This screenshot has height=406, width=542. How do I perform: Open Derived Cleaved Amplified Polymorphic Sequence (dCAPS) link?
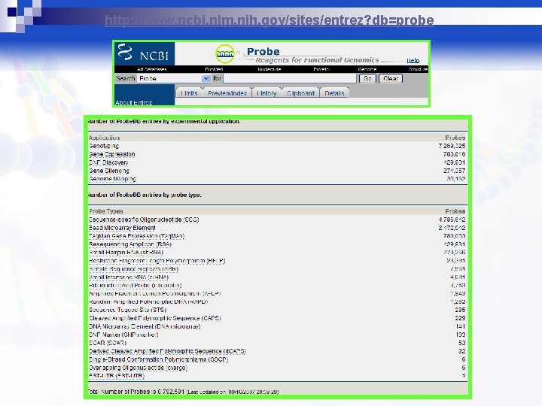[x=167, y=351]
